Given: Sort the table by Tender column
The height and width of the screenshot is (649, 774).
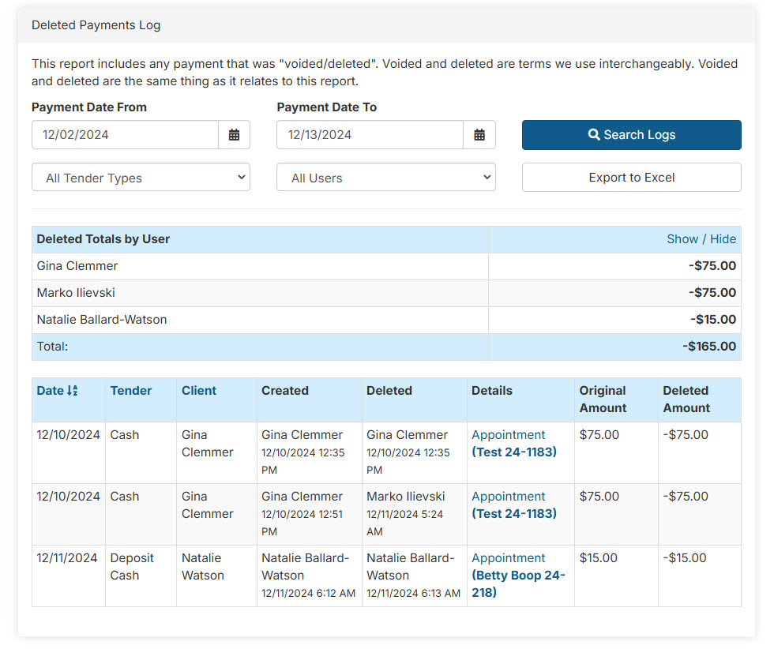Looking at the screenshot, I should pos(131,391).
